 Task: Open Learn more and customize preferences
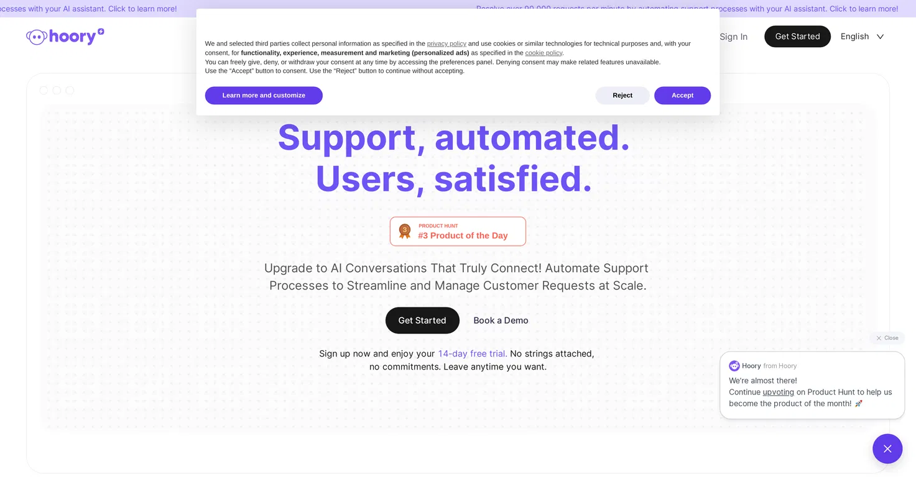coord(264,96)
